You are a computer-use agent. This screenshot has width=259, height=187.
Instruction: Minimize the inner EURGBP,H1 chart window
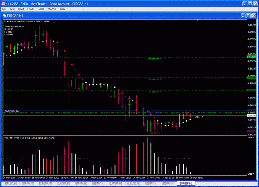[x=243, y=16]
